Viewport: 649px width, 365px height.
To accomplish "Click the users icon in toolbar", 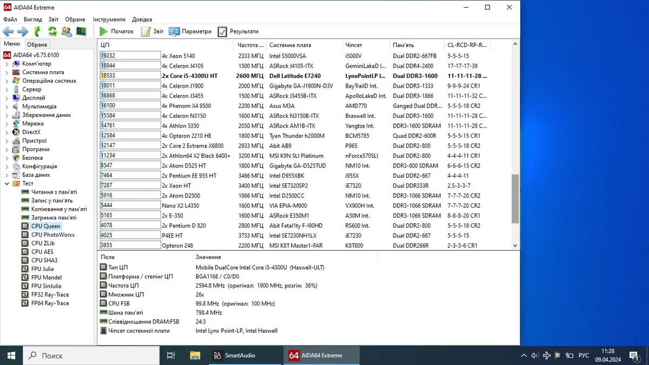I will pos(67,31).
